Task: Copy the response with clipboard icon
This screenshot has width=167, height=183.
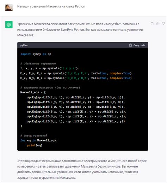Action: pyautogui.click(x=152, y=24)
